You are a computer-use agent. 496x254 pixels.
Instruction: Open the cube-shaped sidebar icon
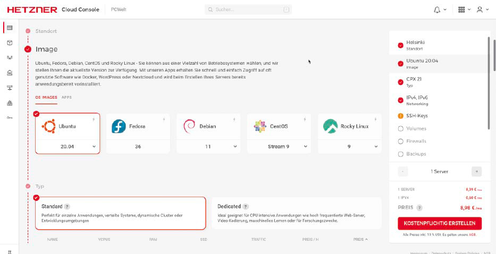point(10,42)
